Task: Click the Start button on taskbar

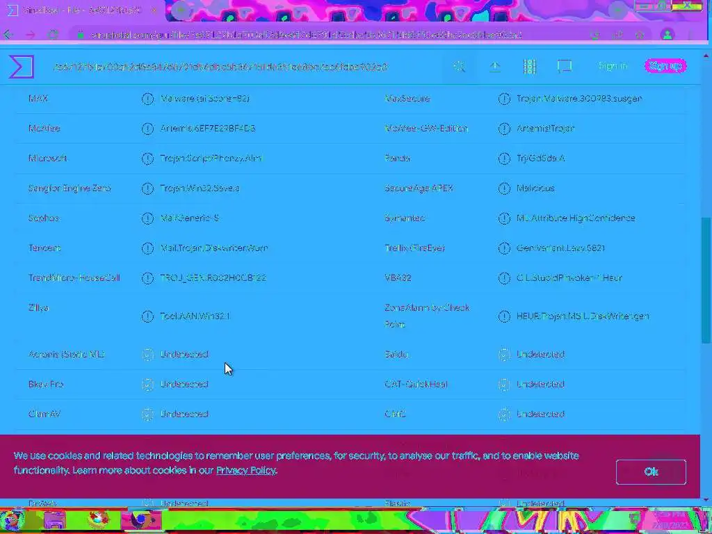Action: click(x=12, y=520)
